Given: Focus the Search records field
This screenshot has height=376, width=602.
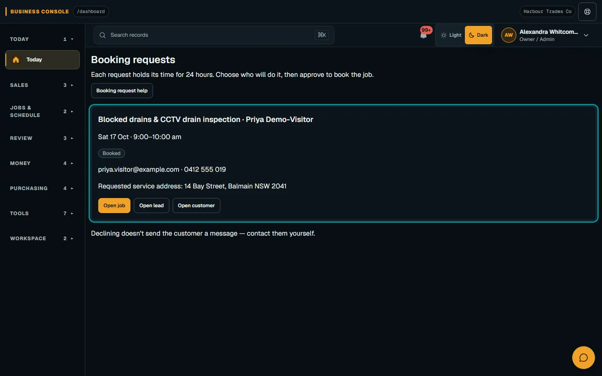Looking at the screenshot, I should coord(214,35).
